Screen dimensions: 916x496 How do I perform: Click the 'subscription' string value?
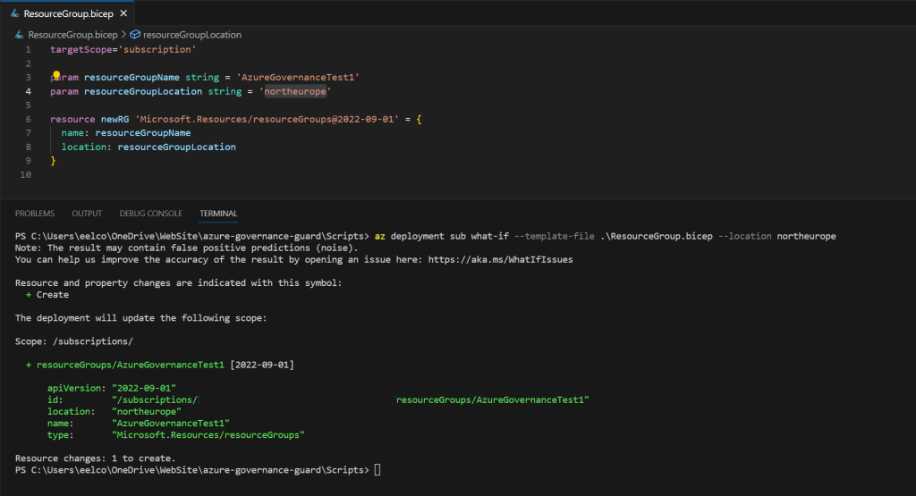tap(157, 50)
